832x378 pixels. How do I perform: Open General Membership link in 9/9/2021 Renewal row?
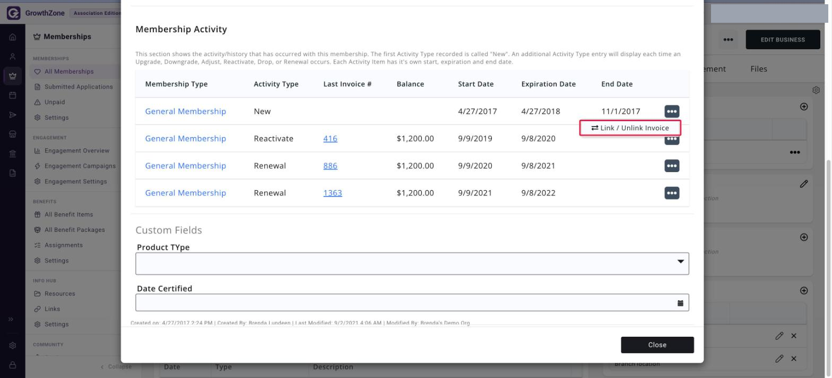point(186,193)
